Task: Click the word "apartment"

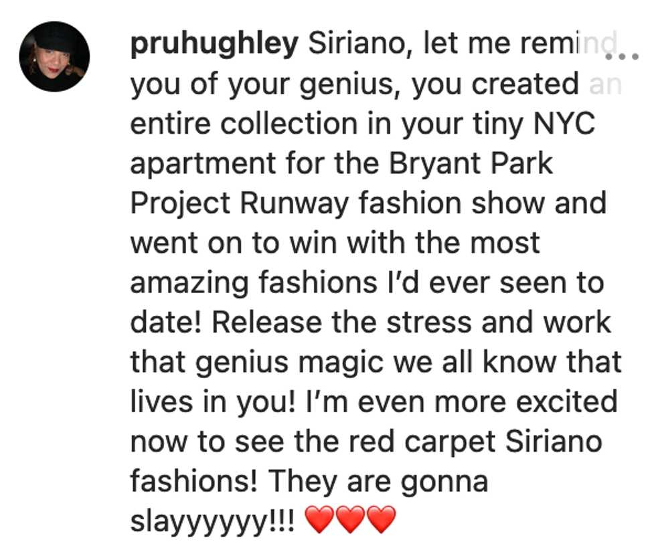Action: click(x=203, y=163)
